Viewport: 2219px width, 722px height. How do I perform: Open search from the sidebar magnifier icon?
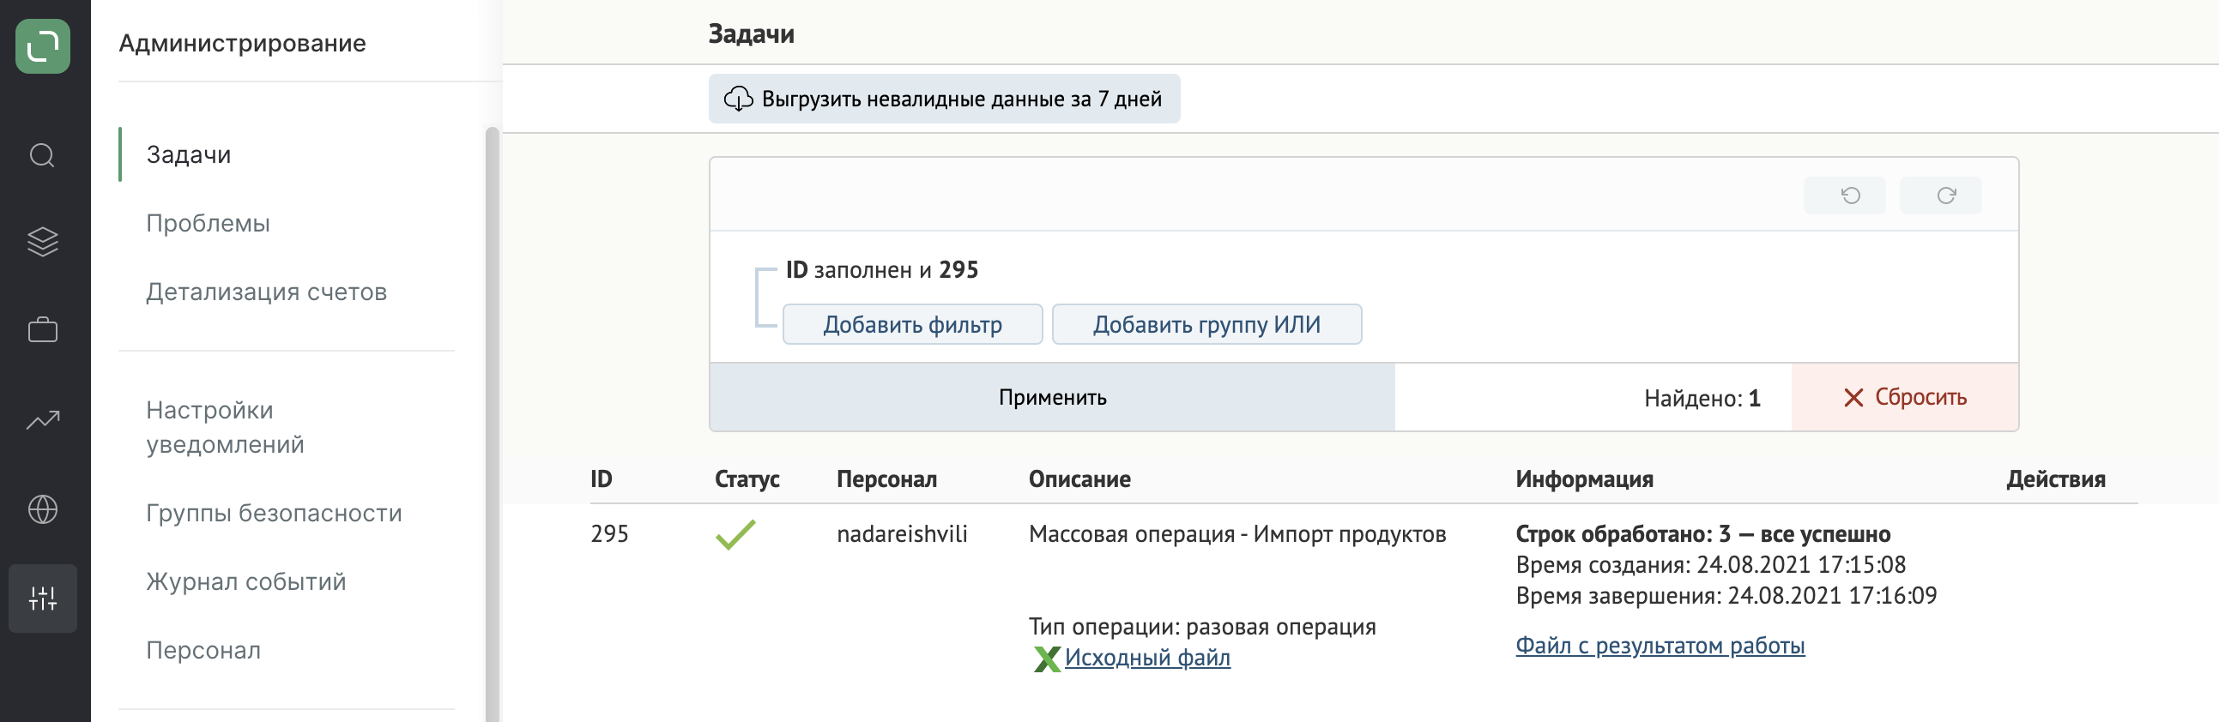(x=42, y=156)
